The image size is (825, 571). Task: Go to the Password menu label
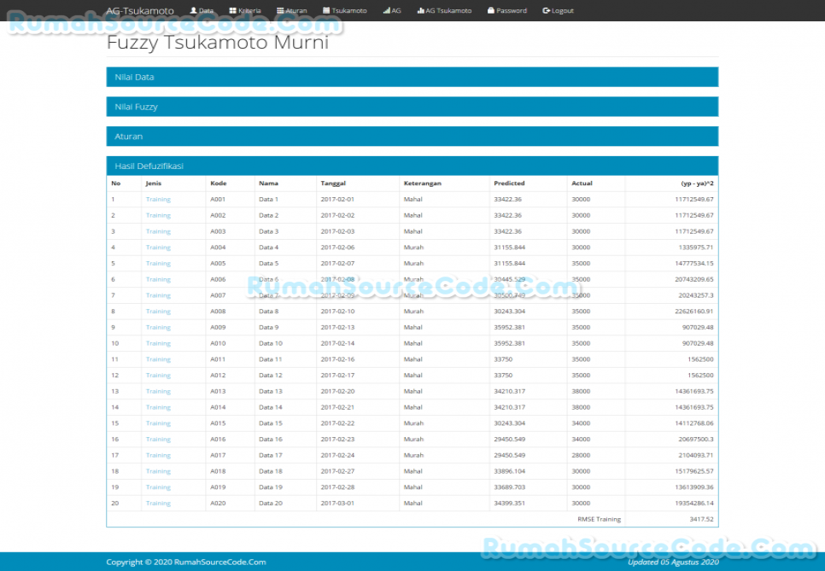(512, 10)
